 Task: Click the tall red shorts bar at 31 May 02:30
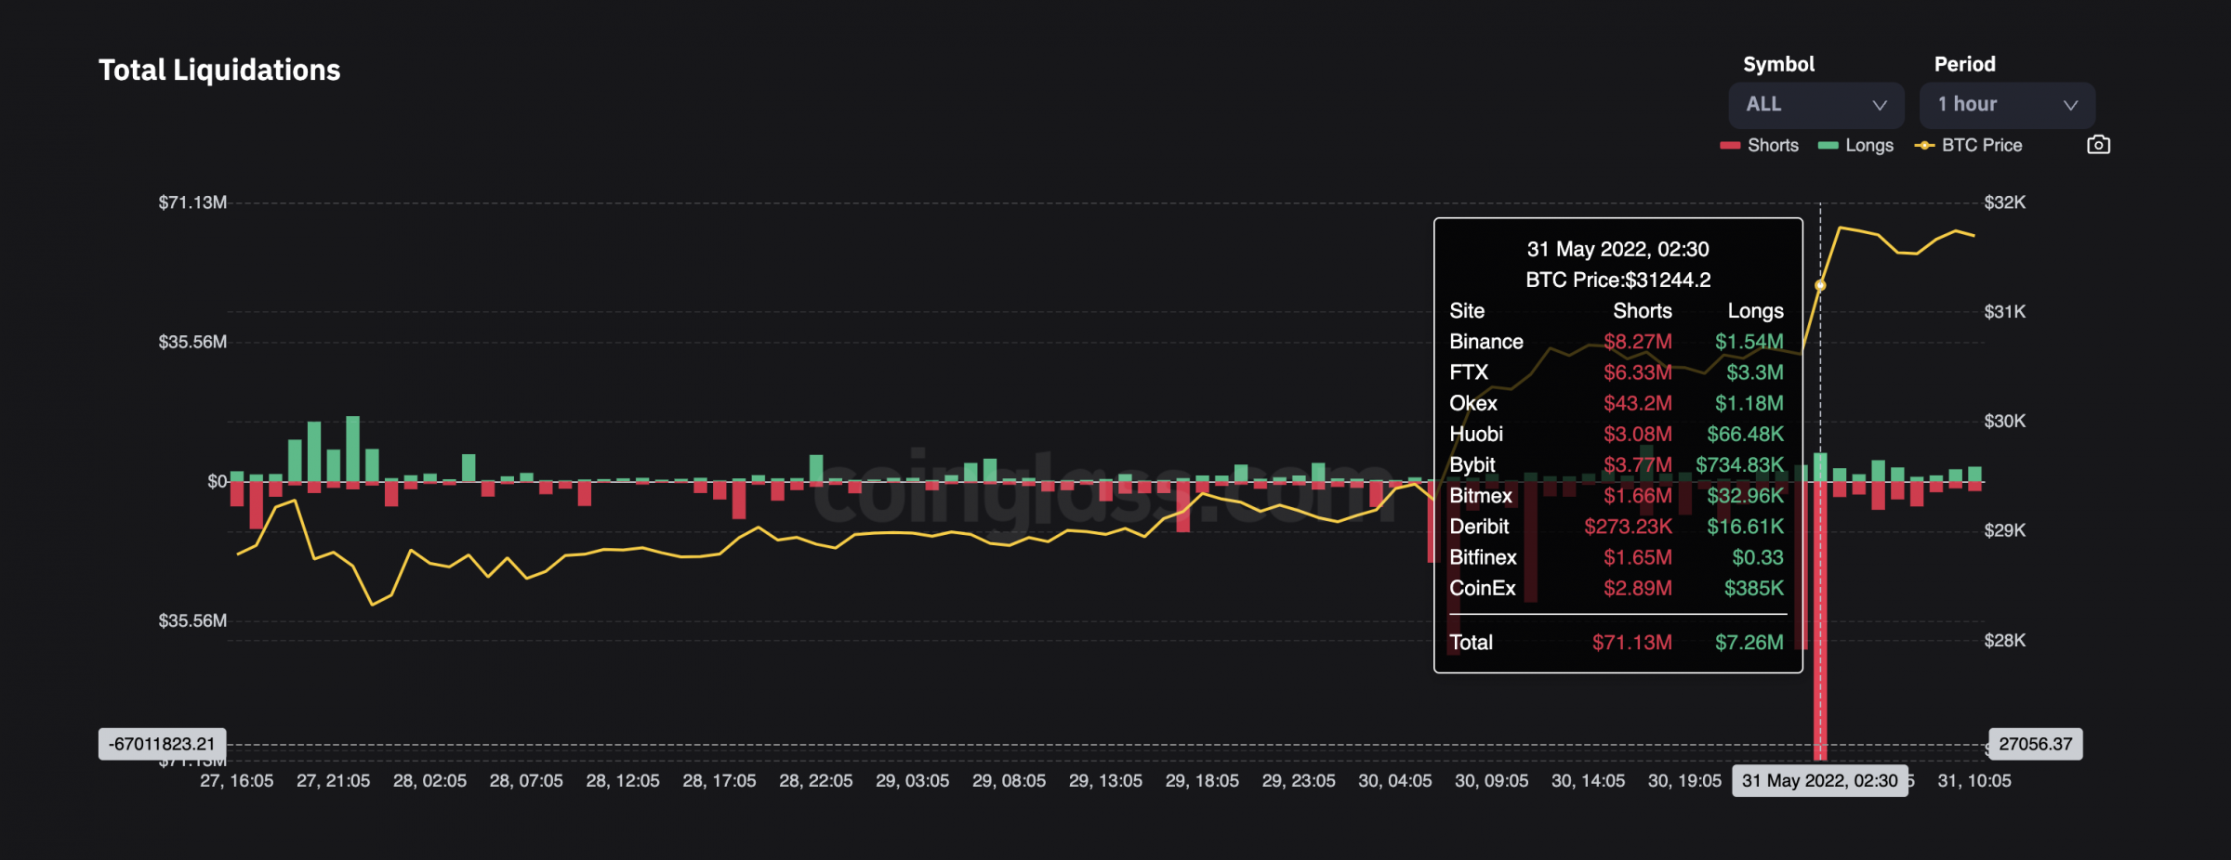pyautogui.click(x=1820, y=620)
